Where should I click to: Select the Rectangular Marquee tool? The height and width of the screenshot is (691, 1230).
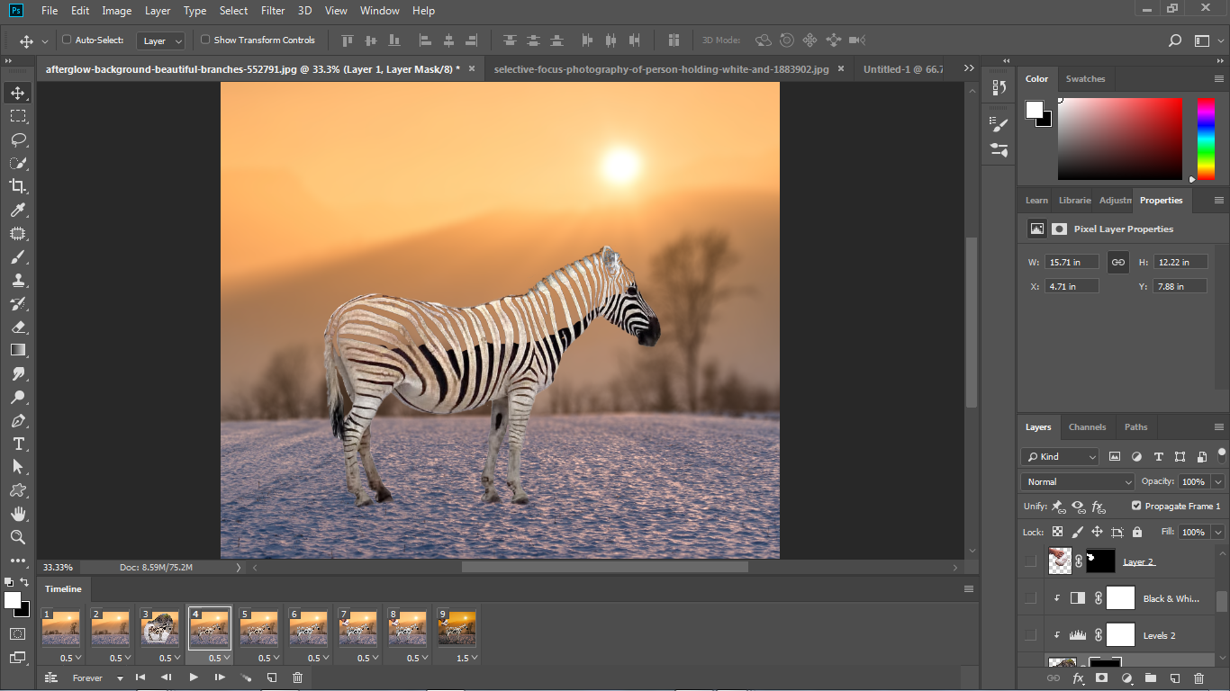(x=18, y=116)
